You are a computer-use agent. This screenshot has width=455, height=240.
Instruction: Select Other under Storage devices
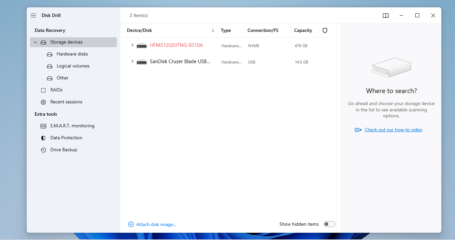click(x=62, y=78)
